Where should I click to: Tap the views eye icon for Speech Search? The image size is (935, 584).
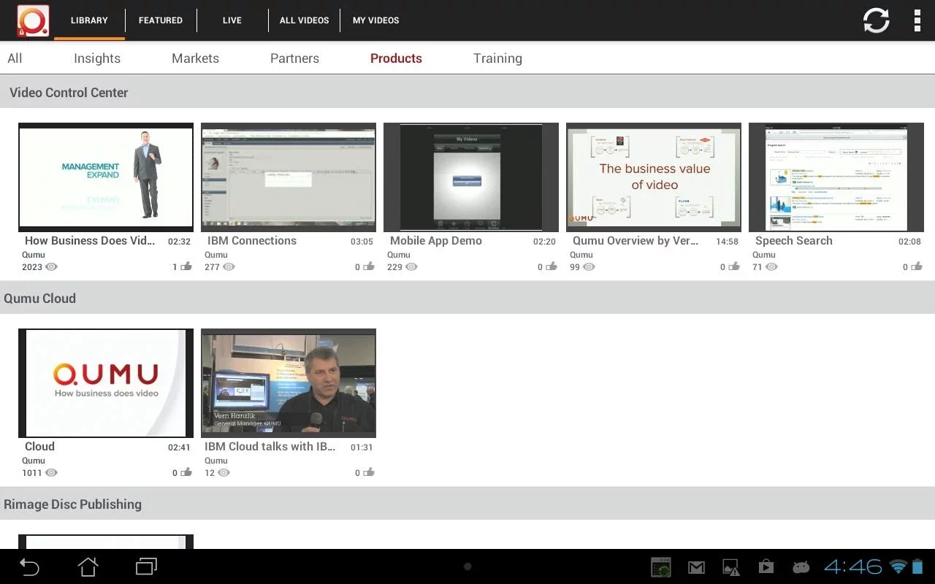(771, 267)
